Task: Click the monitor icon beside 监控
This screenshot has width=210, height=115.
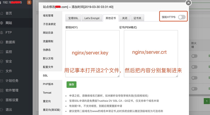Action: [x=2, y=52]
